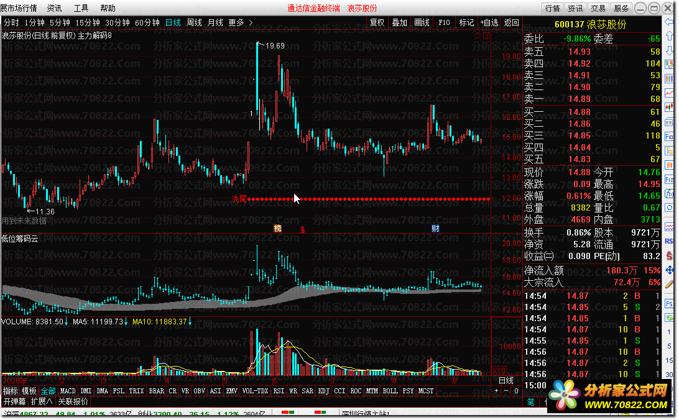Click the red diamond icon at chart top-right
Viewport: 679px width, 420px height.
(477, 36)
